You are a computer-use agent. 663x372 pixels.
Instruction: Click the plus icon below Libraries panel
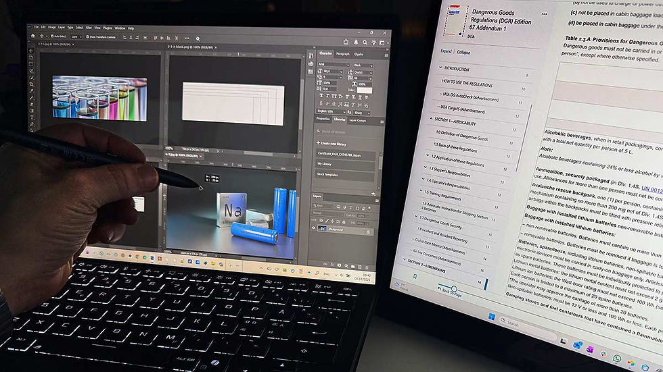pyautogui.click(x=373, y=194)
